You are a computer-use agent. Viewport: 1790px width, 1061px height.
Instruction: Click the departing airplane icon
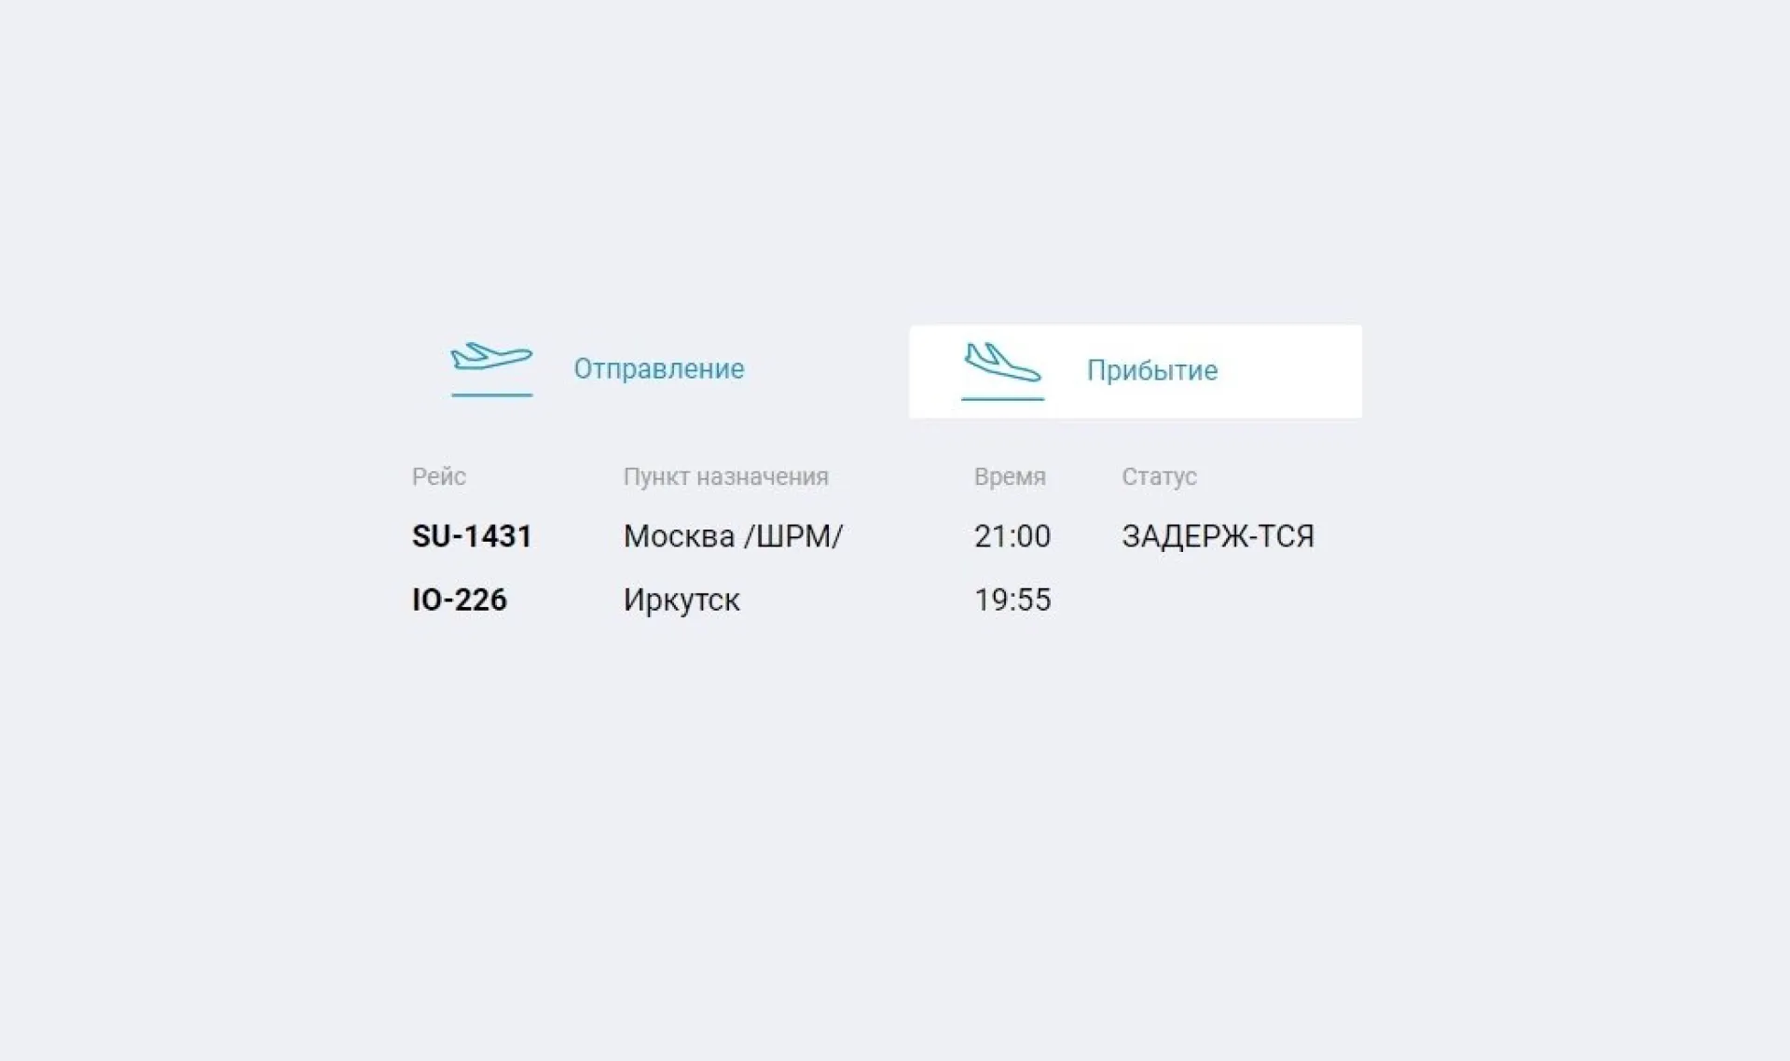491,357
